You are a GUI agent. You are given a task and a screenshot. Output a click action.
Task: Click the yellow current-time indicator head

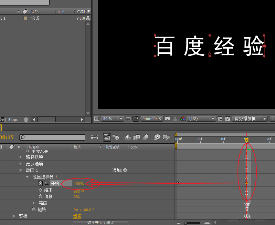point(246,140)
